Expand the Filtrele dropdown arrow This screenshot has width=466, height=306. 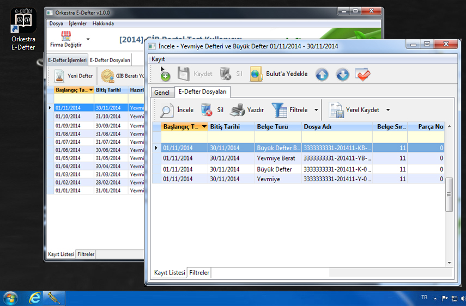[x=316, y=110]
